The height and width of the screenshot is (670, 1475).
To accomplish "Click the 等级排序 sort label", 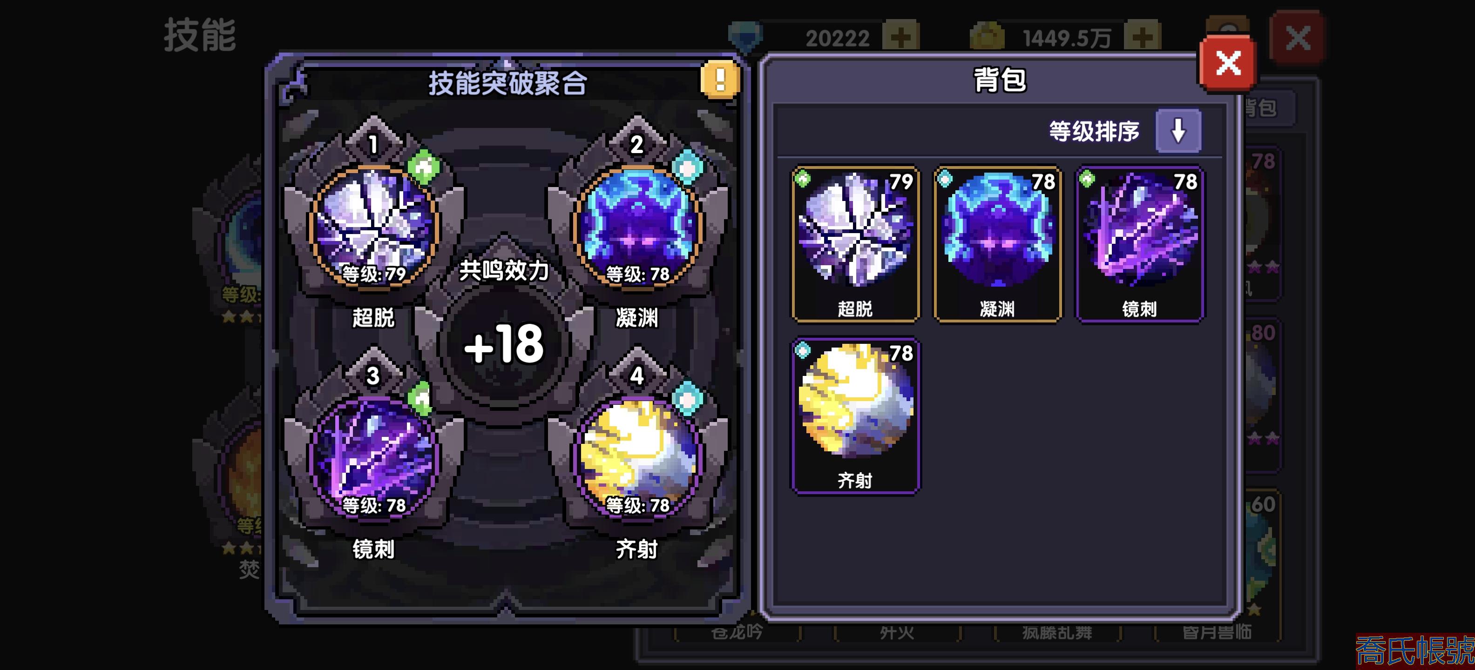I will coord(1094,132).
